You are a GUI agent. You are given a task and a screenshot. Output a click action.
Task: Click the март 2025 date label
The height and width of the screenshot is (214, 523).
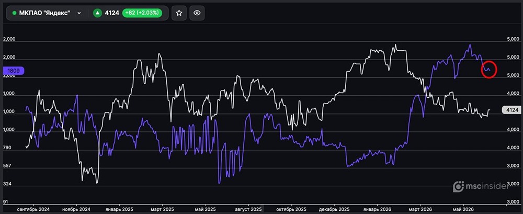162,209
